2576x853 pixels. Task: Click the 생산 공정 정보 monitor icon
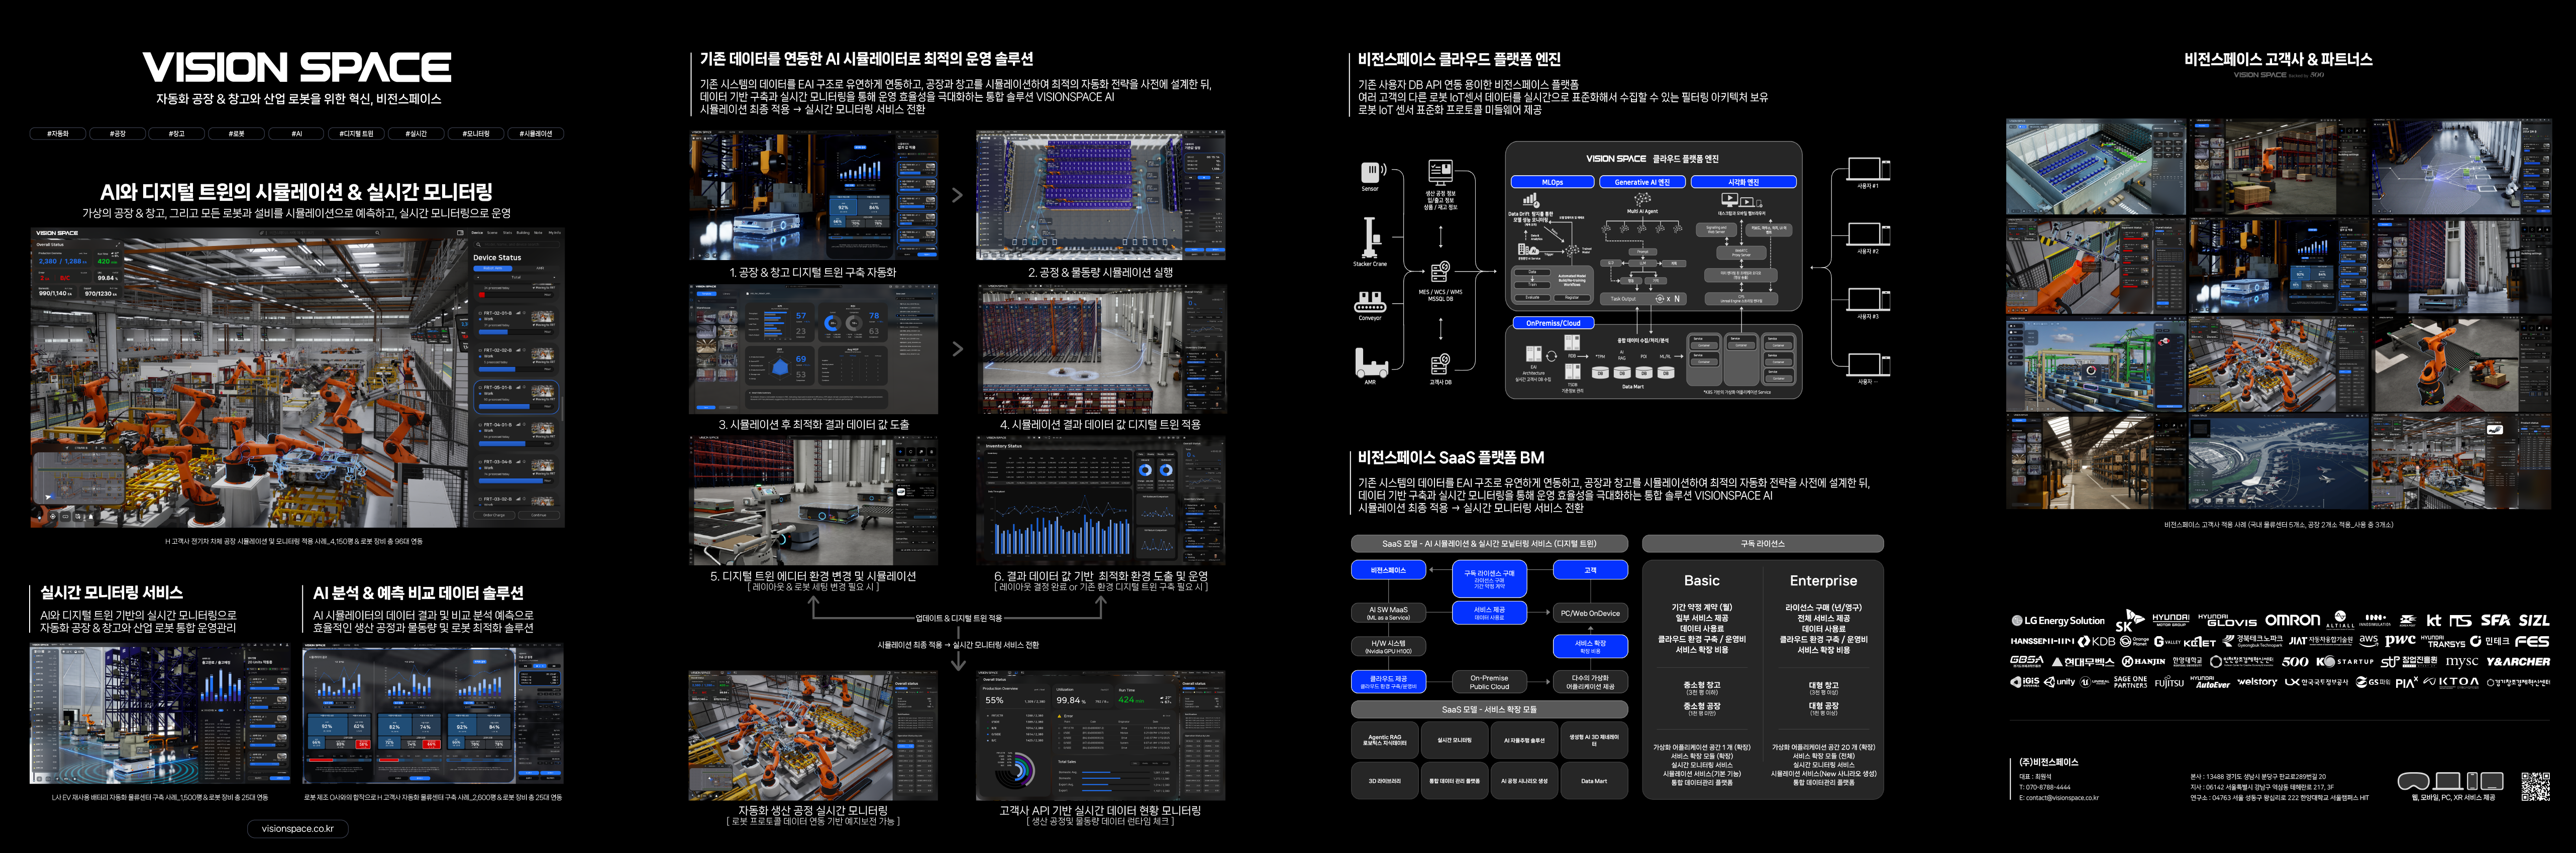point(1440,172)
